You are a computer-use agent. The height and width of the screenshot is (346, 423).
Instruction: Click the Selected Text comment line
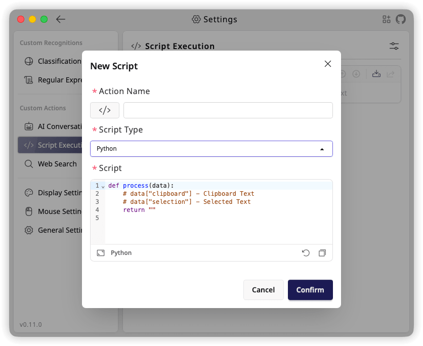pos(187,202)
